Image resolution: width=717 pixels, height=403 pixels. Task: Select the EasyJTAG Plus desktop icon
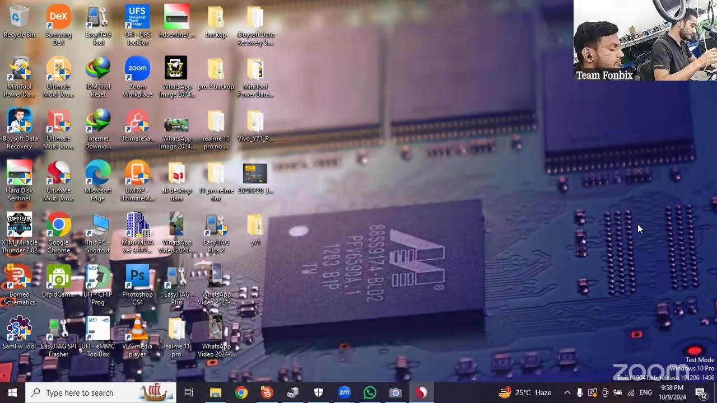177,285
